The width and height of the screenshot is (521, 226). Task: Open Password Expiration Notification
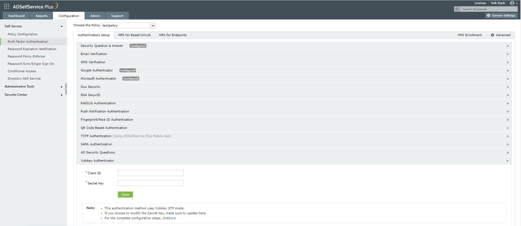32,49
